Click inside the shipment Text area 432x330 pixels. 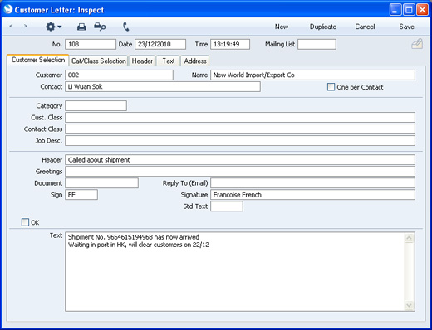(235, 272)
